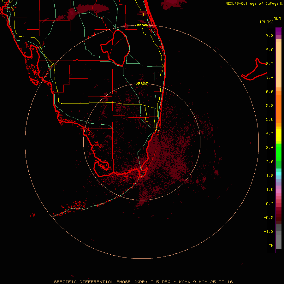Click the gray swatch at bottom of scale
284x284 pixels.
point(279,242)
